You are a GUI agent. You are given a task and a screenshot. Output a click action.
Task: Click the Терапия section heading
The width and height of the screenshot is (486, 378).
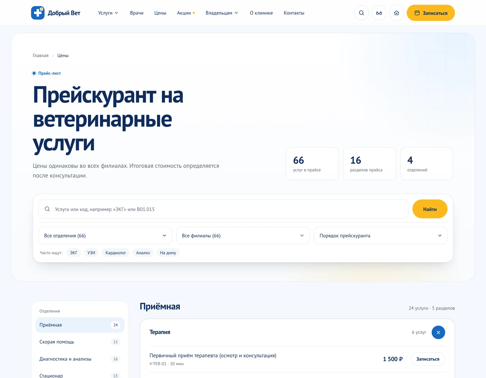(160, 332)
